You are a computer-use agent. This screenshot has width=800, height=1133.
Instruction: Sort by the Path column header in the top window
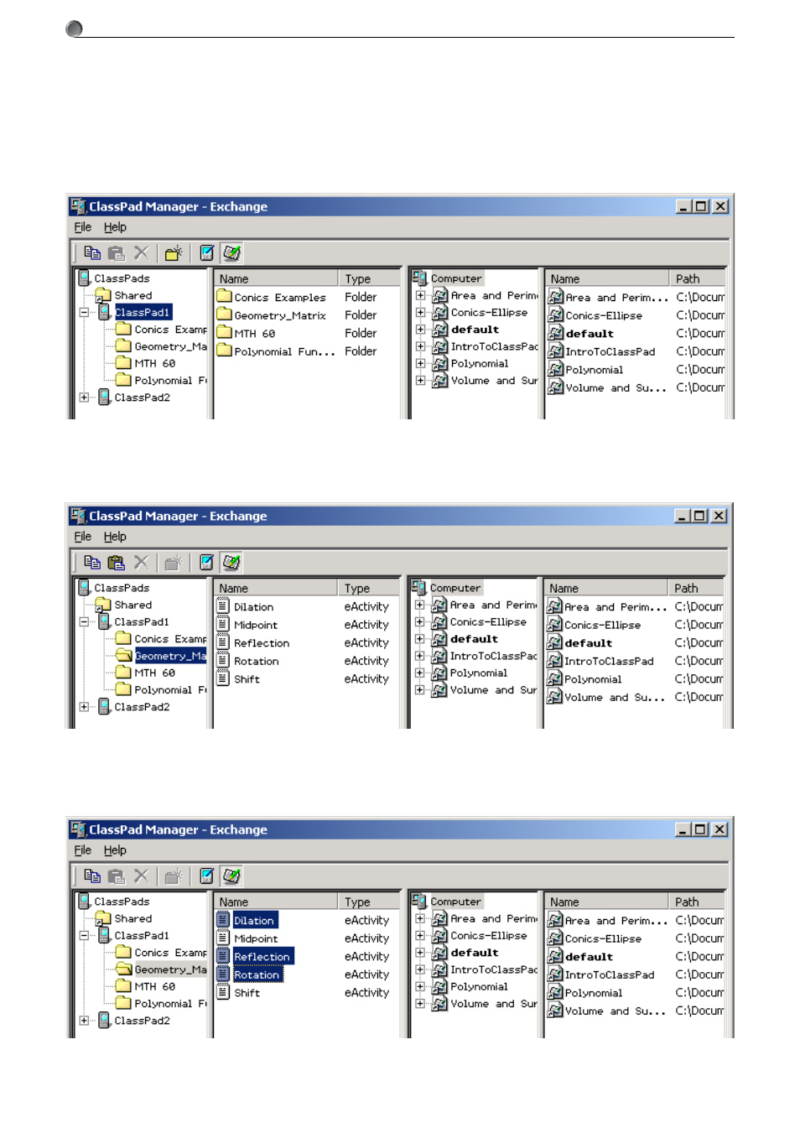pos(698,278)
